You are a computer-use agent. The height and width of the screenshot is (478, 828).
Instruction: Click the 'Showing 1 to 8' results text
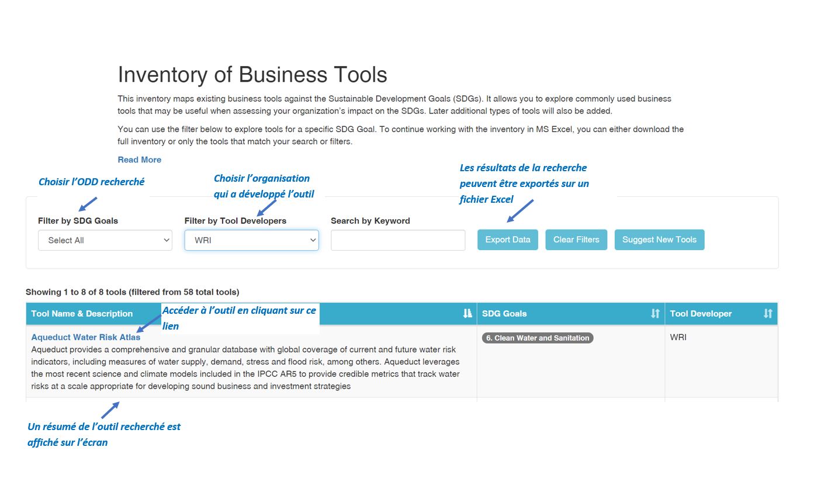point(132,292)
